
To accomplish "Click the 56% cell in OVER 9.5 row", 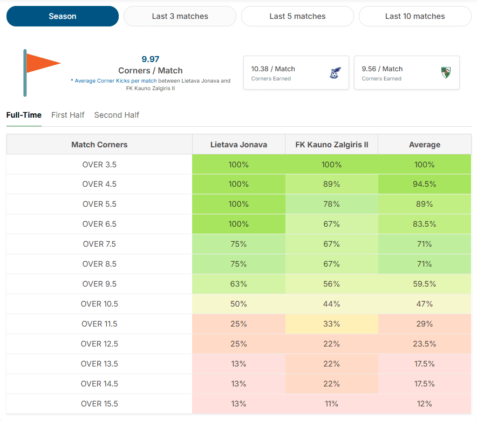I will point(332,284).
